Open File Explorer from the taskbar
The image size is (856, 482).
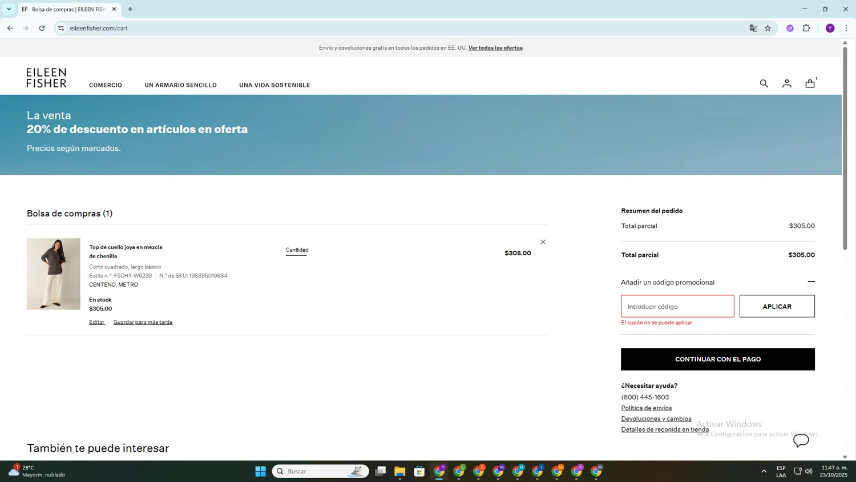click(x=399, y=471)
